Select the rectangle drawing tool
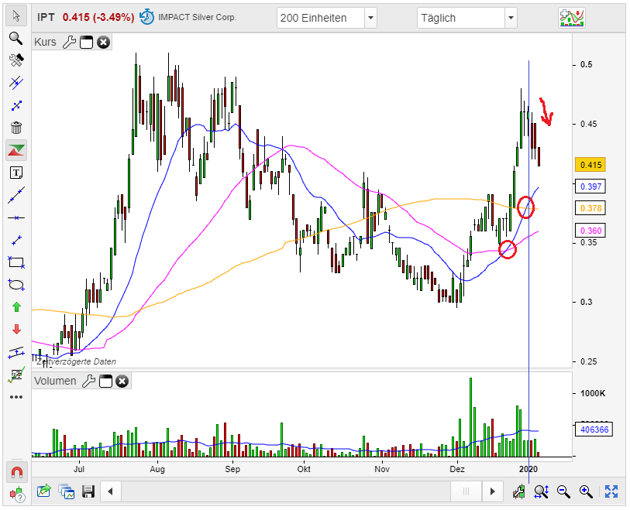 point(16,263)
